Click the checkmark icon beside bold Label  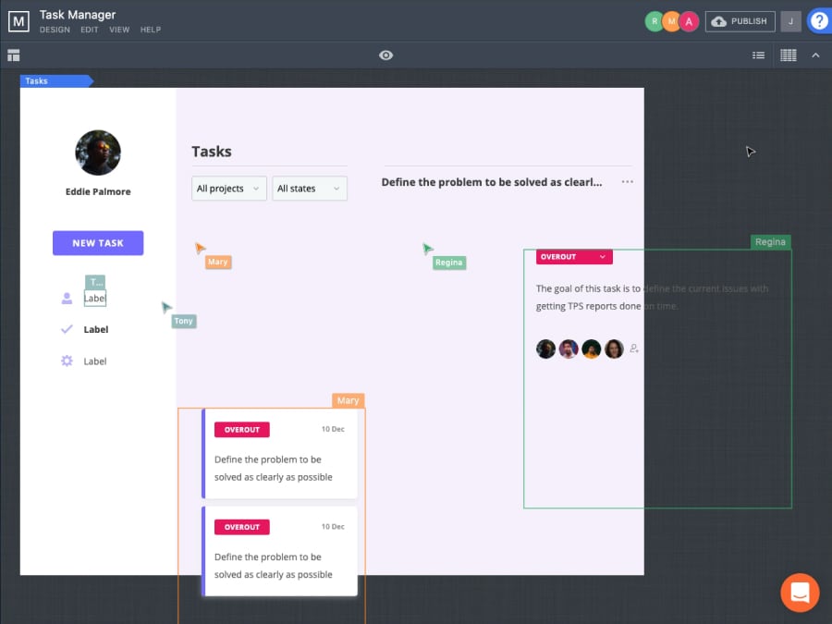[67, 329]
